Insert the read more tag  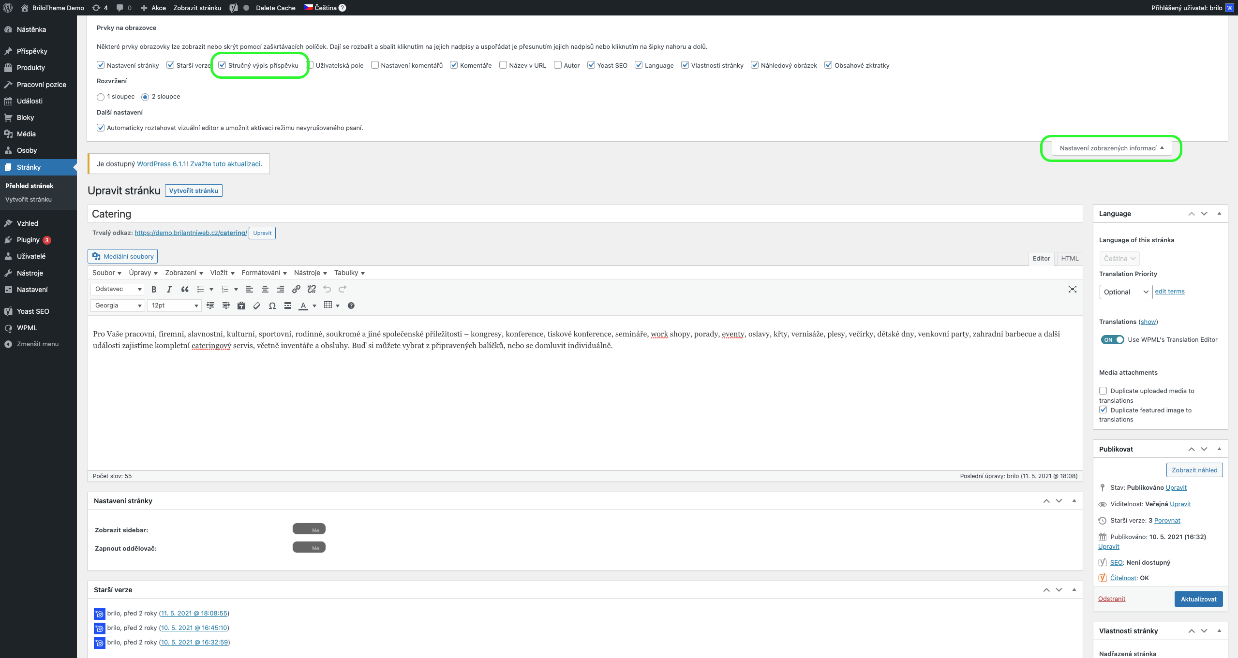click(288, 306)
